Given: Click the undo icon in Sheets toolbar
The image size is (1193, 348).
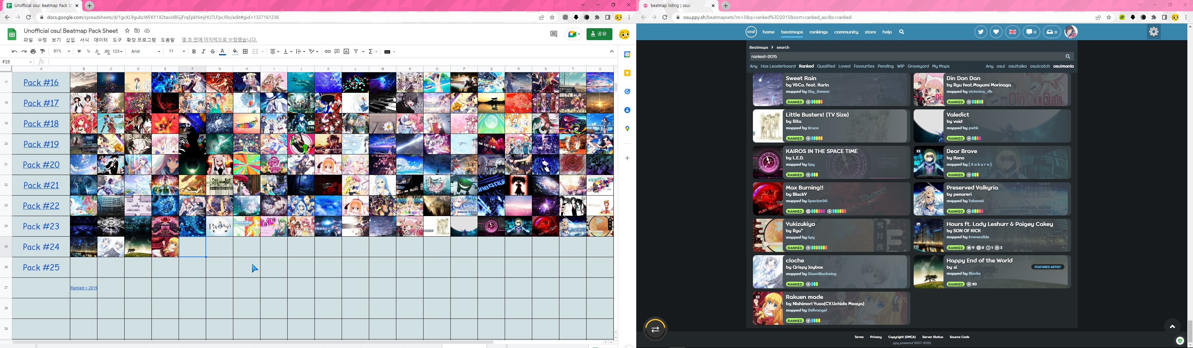Looking at the screenshot, I should (x=14, y=51).
